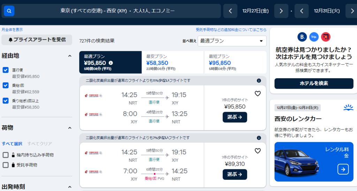Screen dimensions: 357x191
Task: Open info icon for CO2 emission banner
Action: pyautogui.click(x=259, y=81)
